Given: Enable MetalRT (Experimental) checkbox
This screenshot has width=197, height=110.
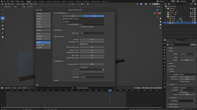Looking at the screenshot, I should [x=81, y=27].
